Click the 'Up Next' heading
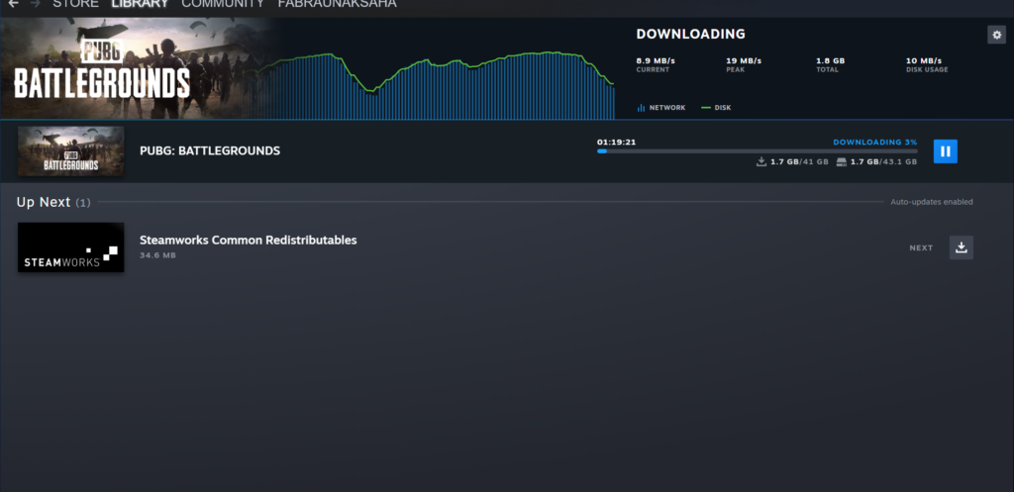Viewport: 1014px width, 492px height. pos(44,202)
